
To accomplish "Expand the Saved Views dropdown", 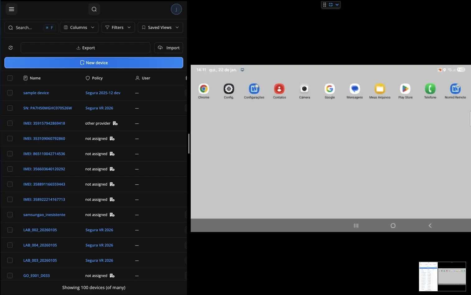I will point(160,28).
